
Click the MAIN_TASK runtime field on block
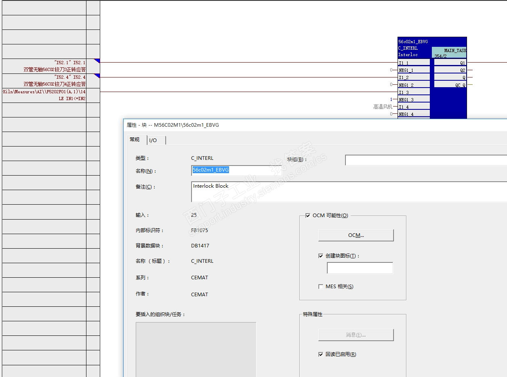point(450,52)
